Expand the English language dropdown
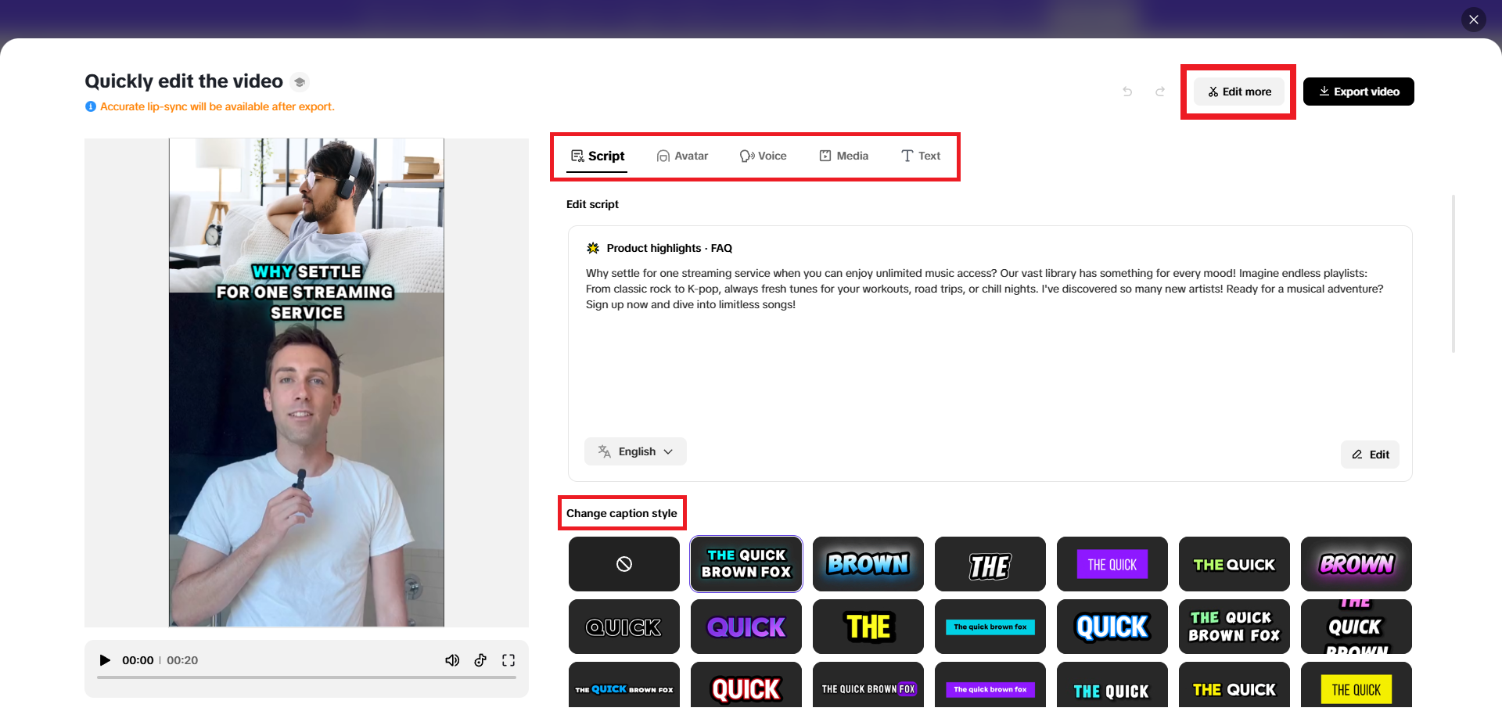Image resolution: width=1502 pixels, height=715 pixels. tap(635, 451)
